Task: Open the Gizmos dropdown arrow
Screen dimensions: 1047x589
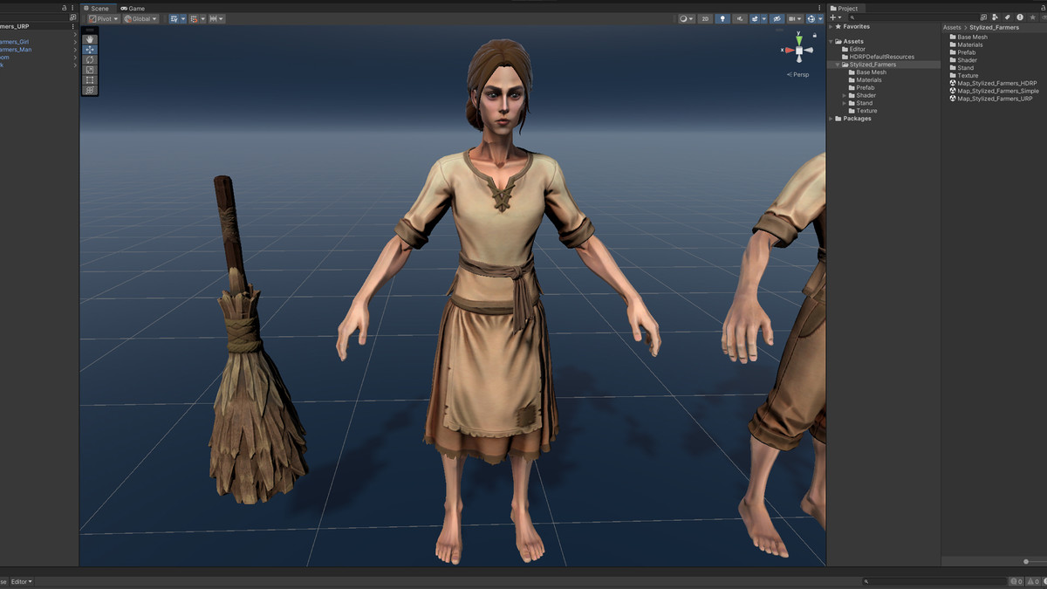Action: 820,18
